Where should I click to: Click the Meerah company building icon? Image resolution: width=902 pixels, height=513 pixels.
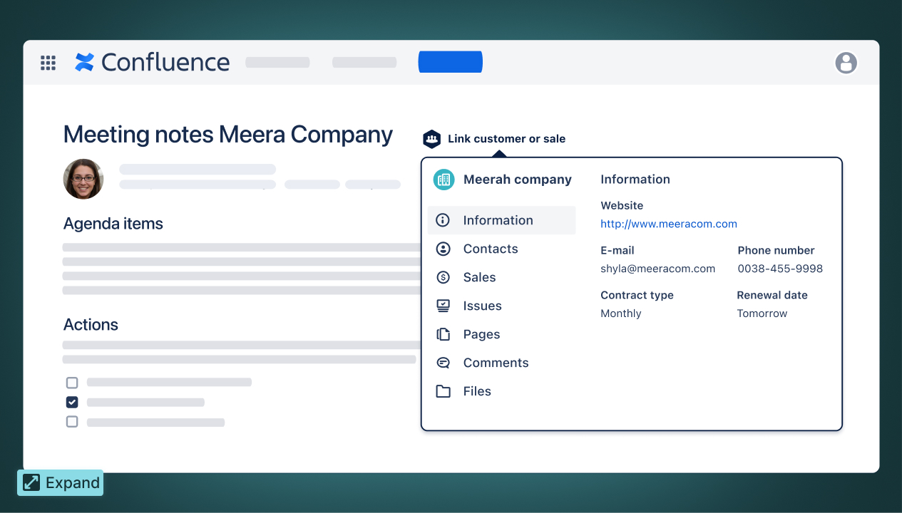(444, 180)
